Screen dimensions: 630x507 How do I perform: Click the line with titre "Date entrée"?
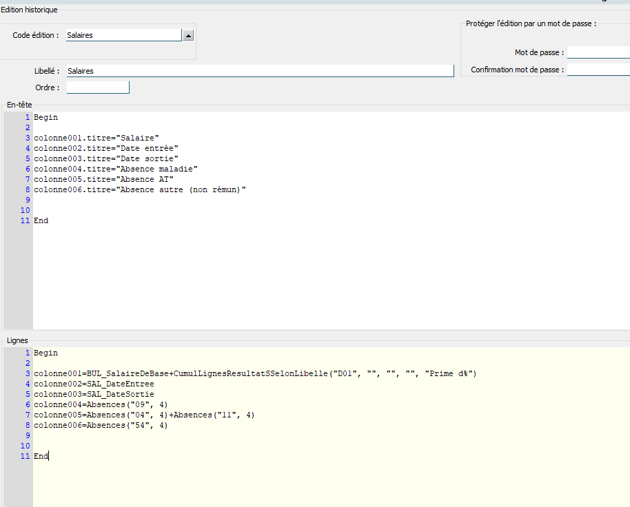106,149
